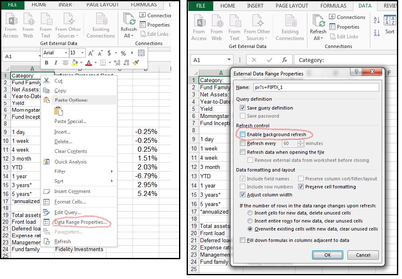This screenshot has height=279, width=402.
Task: Click the dialog help question mark button
Action: coord(356,72)
